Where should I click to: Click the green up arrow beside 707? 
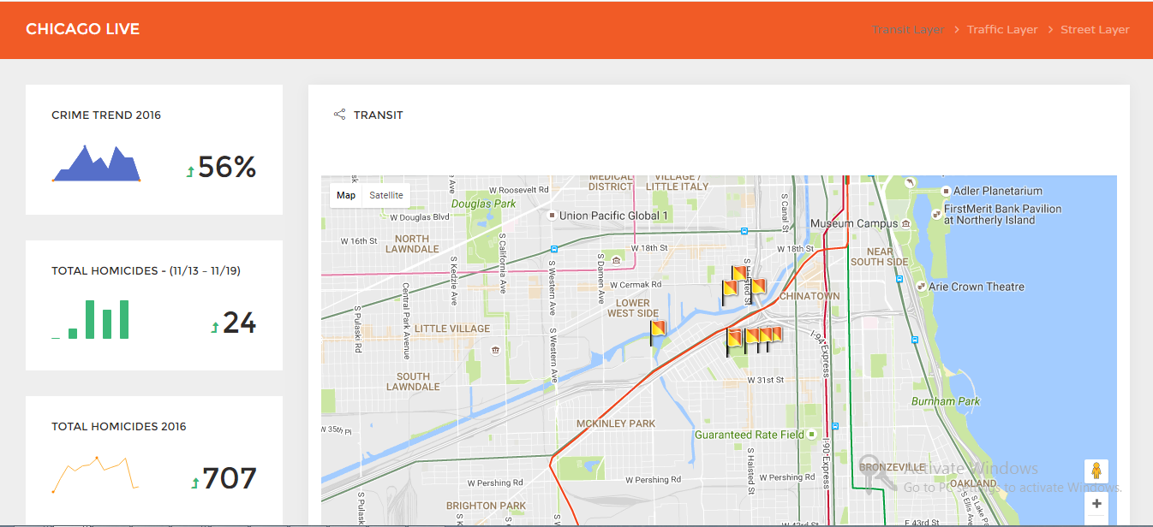pos(195,483)
